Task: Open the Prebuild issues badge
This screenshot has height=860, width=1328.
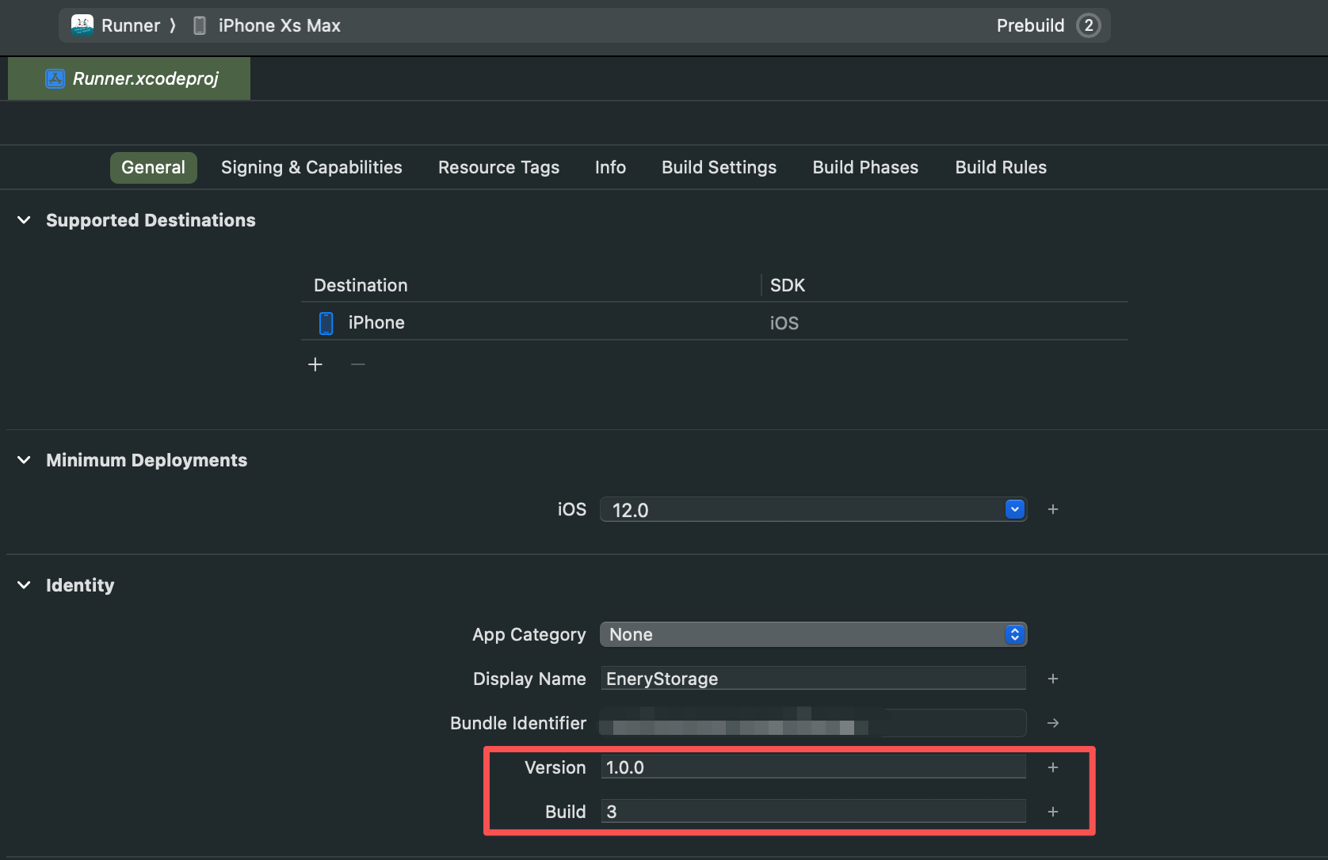Action: (x=1089, y=25)
